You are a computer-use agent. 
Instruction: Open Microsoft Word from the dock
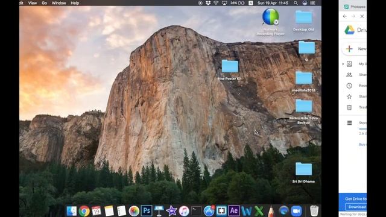(247, 211)
